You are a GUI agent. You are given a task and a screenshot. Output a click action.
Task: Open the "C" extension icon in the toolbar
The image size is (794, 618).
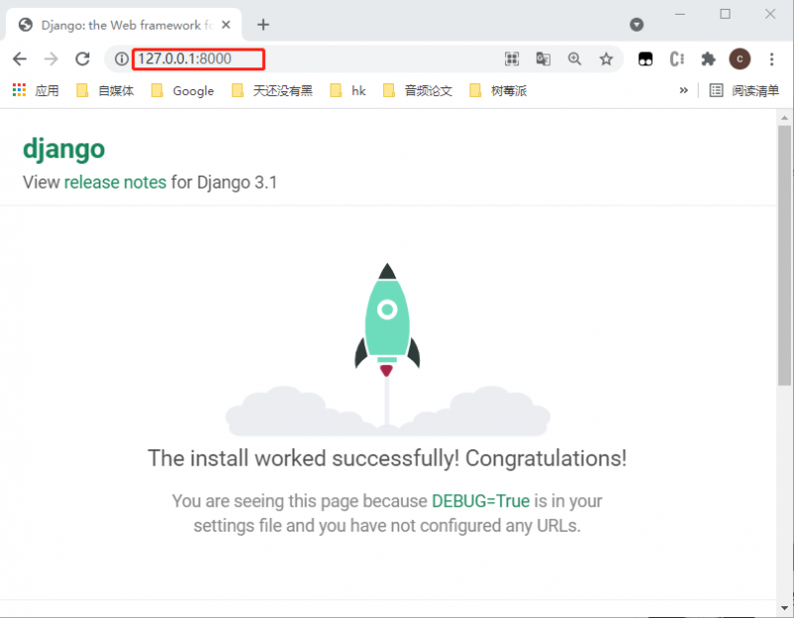point(677,60)
